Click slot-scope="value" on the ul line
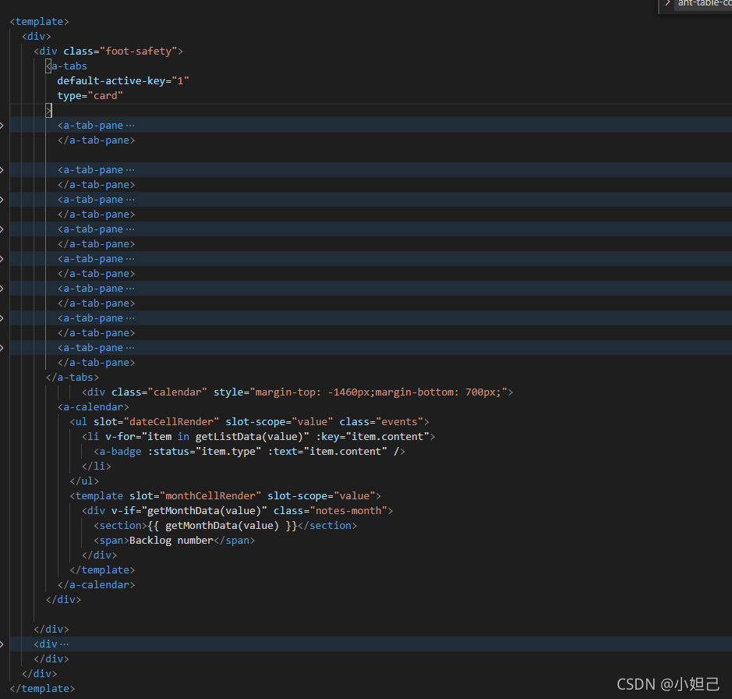 (279, 421)
